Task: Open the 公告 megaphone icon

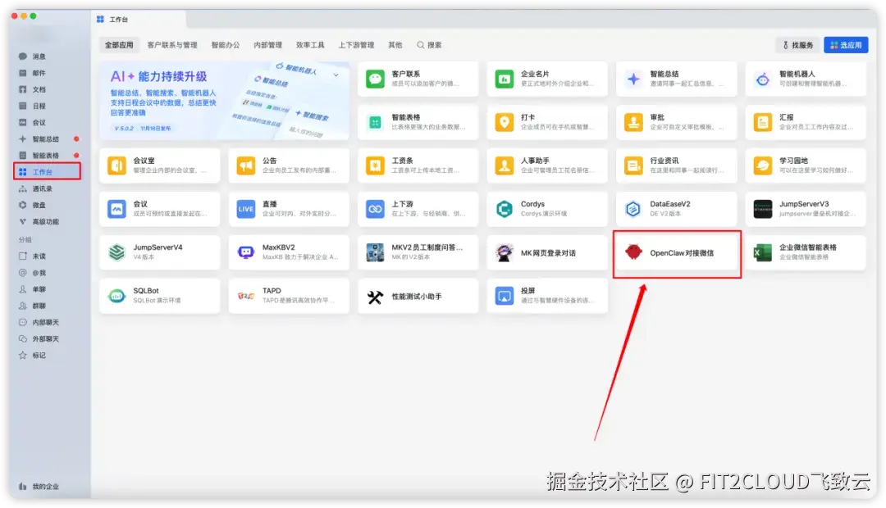Action: coord(246,166)
